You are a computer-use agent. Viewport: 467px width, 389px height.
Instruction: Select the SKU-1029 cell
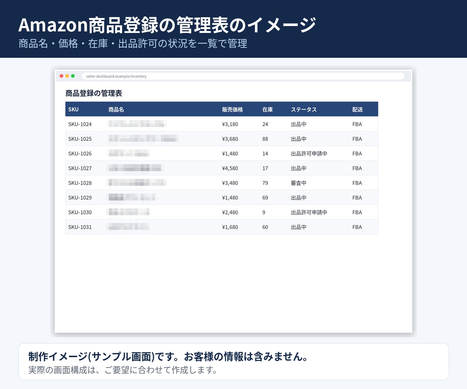(x=80, y=198)
